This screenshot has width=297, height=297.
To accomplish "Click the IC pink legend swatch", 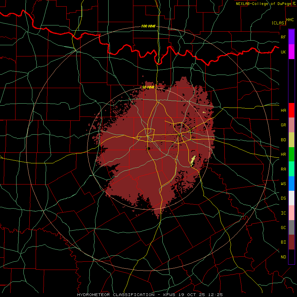I will pos(291,213).
